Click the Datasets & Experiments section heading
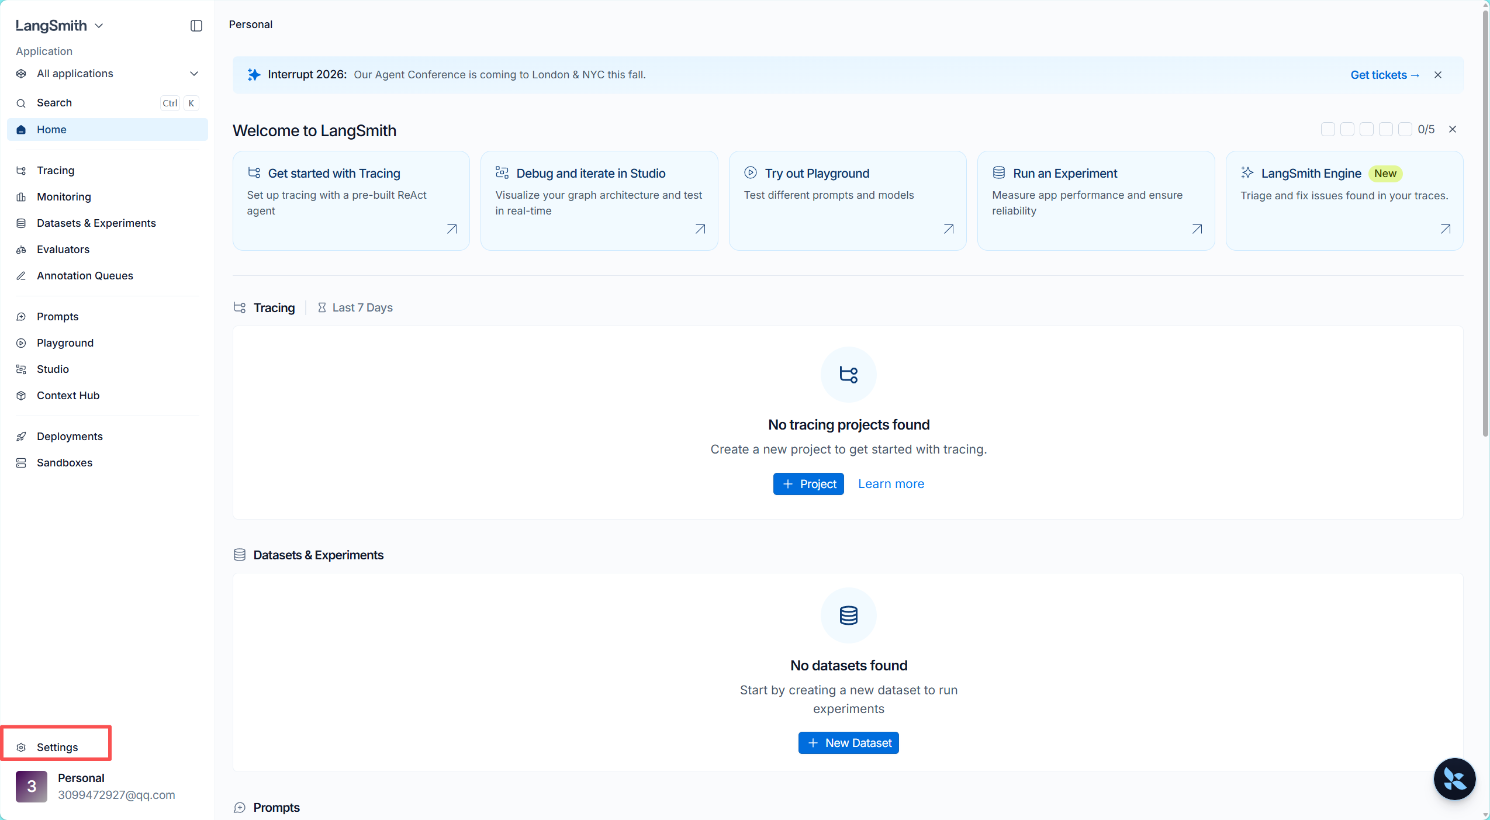 pyautogui.click(x=319, y=555)
